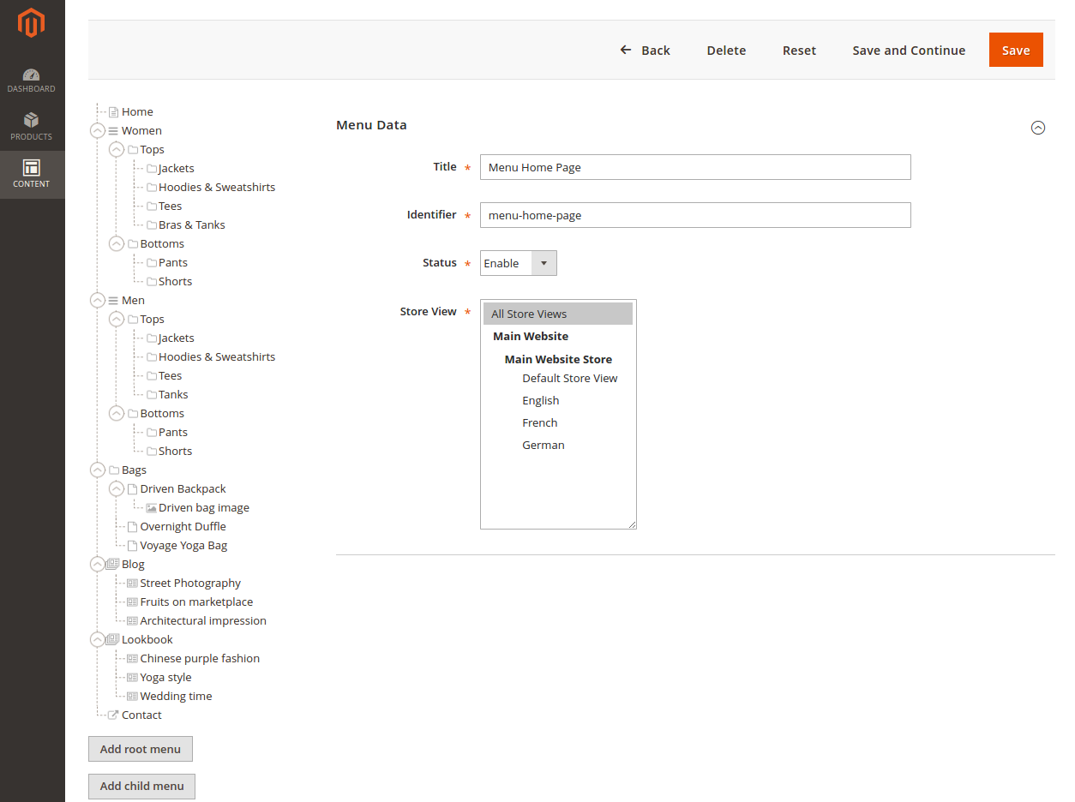The height and width of the screenshot is (802, 1075).
Task: Open the Products section
Action: (32, 127)
